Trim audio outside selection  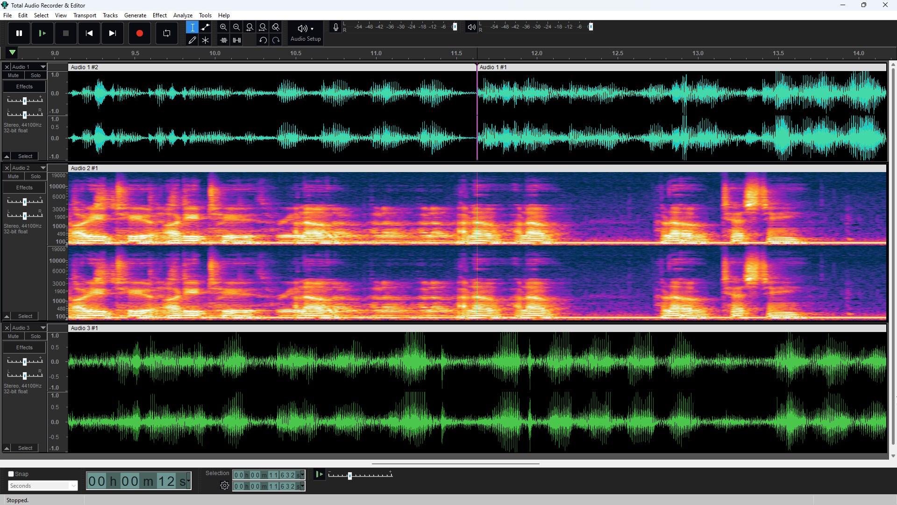(x=223, y=40)
